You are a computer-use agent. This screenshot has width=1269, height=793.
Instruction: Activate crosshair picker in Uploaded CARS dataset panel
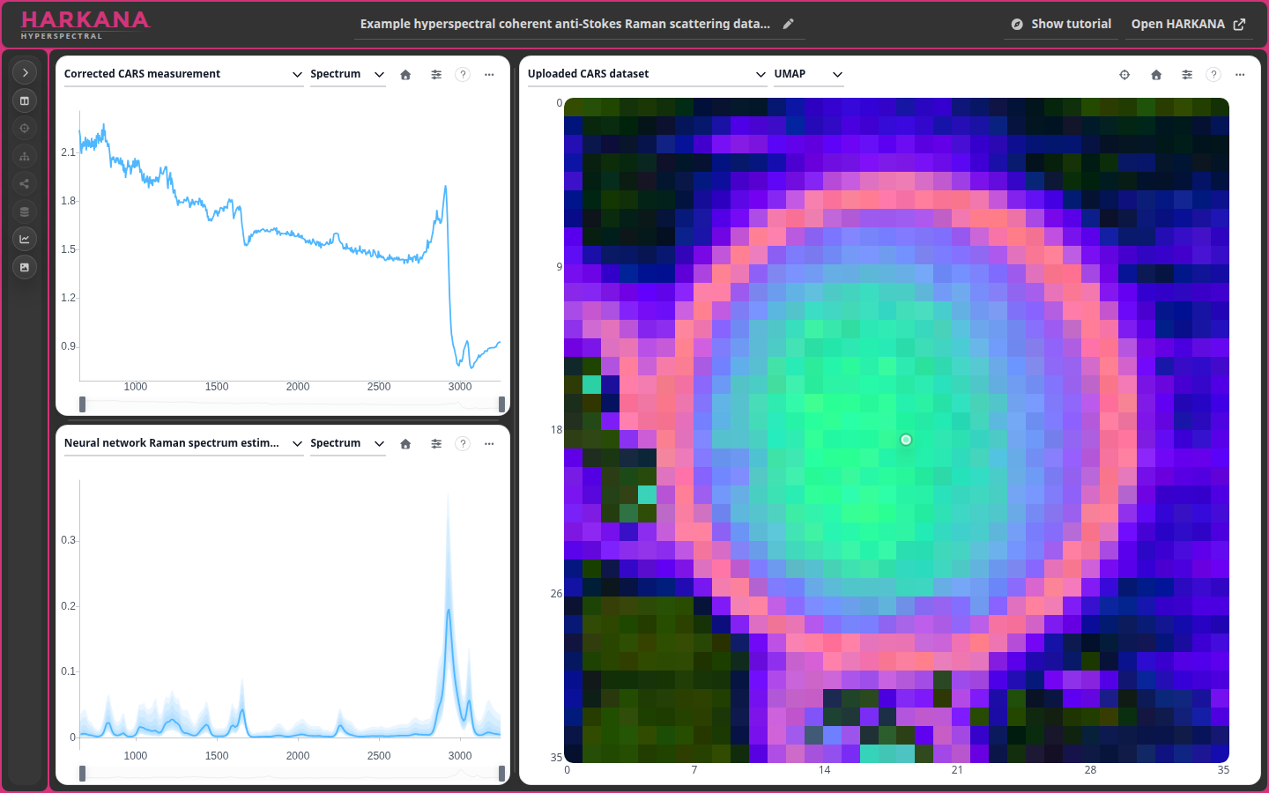click(1124, 75)
